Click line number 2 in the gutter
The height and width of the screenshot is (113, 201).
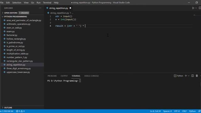pyautogui.click(x=50, y=19)
